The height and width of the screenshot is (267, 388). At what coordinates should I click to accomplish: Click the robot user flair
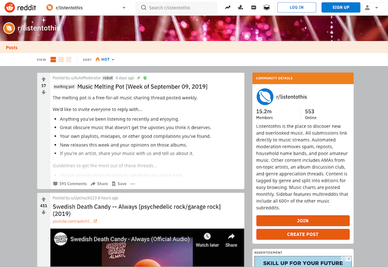(x=108, y=78)
